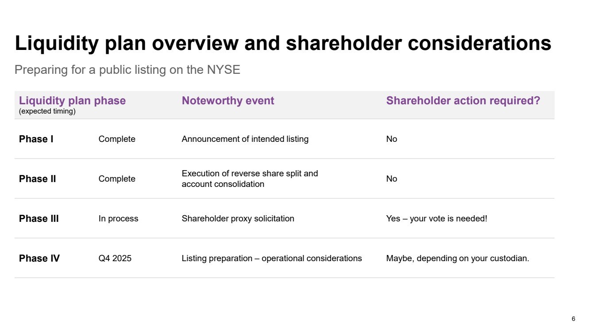Select the 'Complete' status in Phase I row

(x=117, y=139)
